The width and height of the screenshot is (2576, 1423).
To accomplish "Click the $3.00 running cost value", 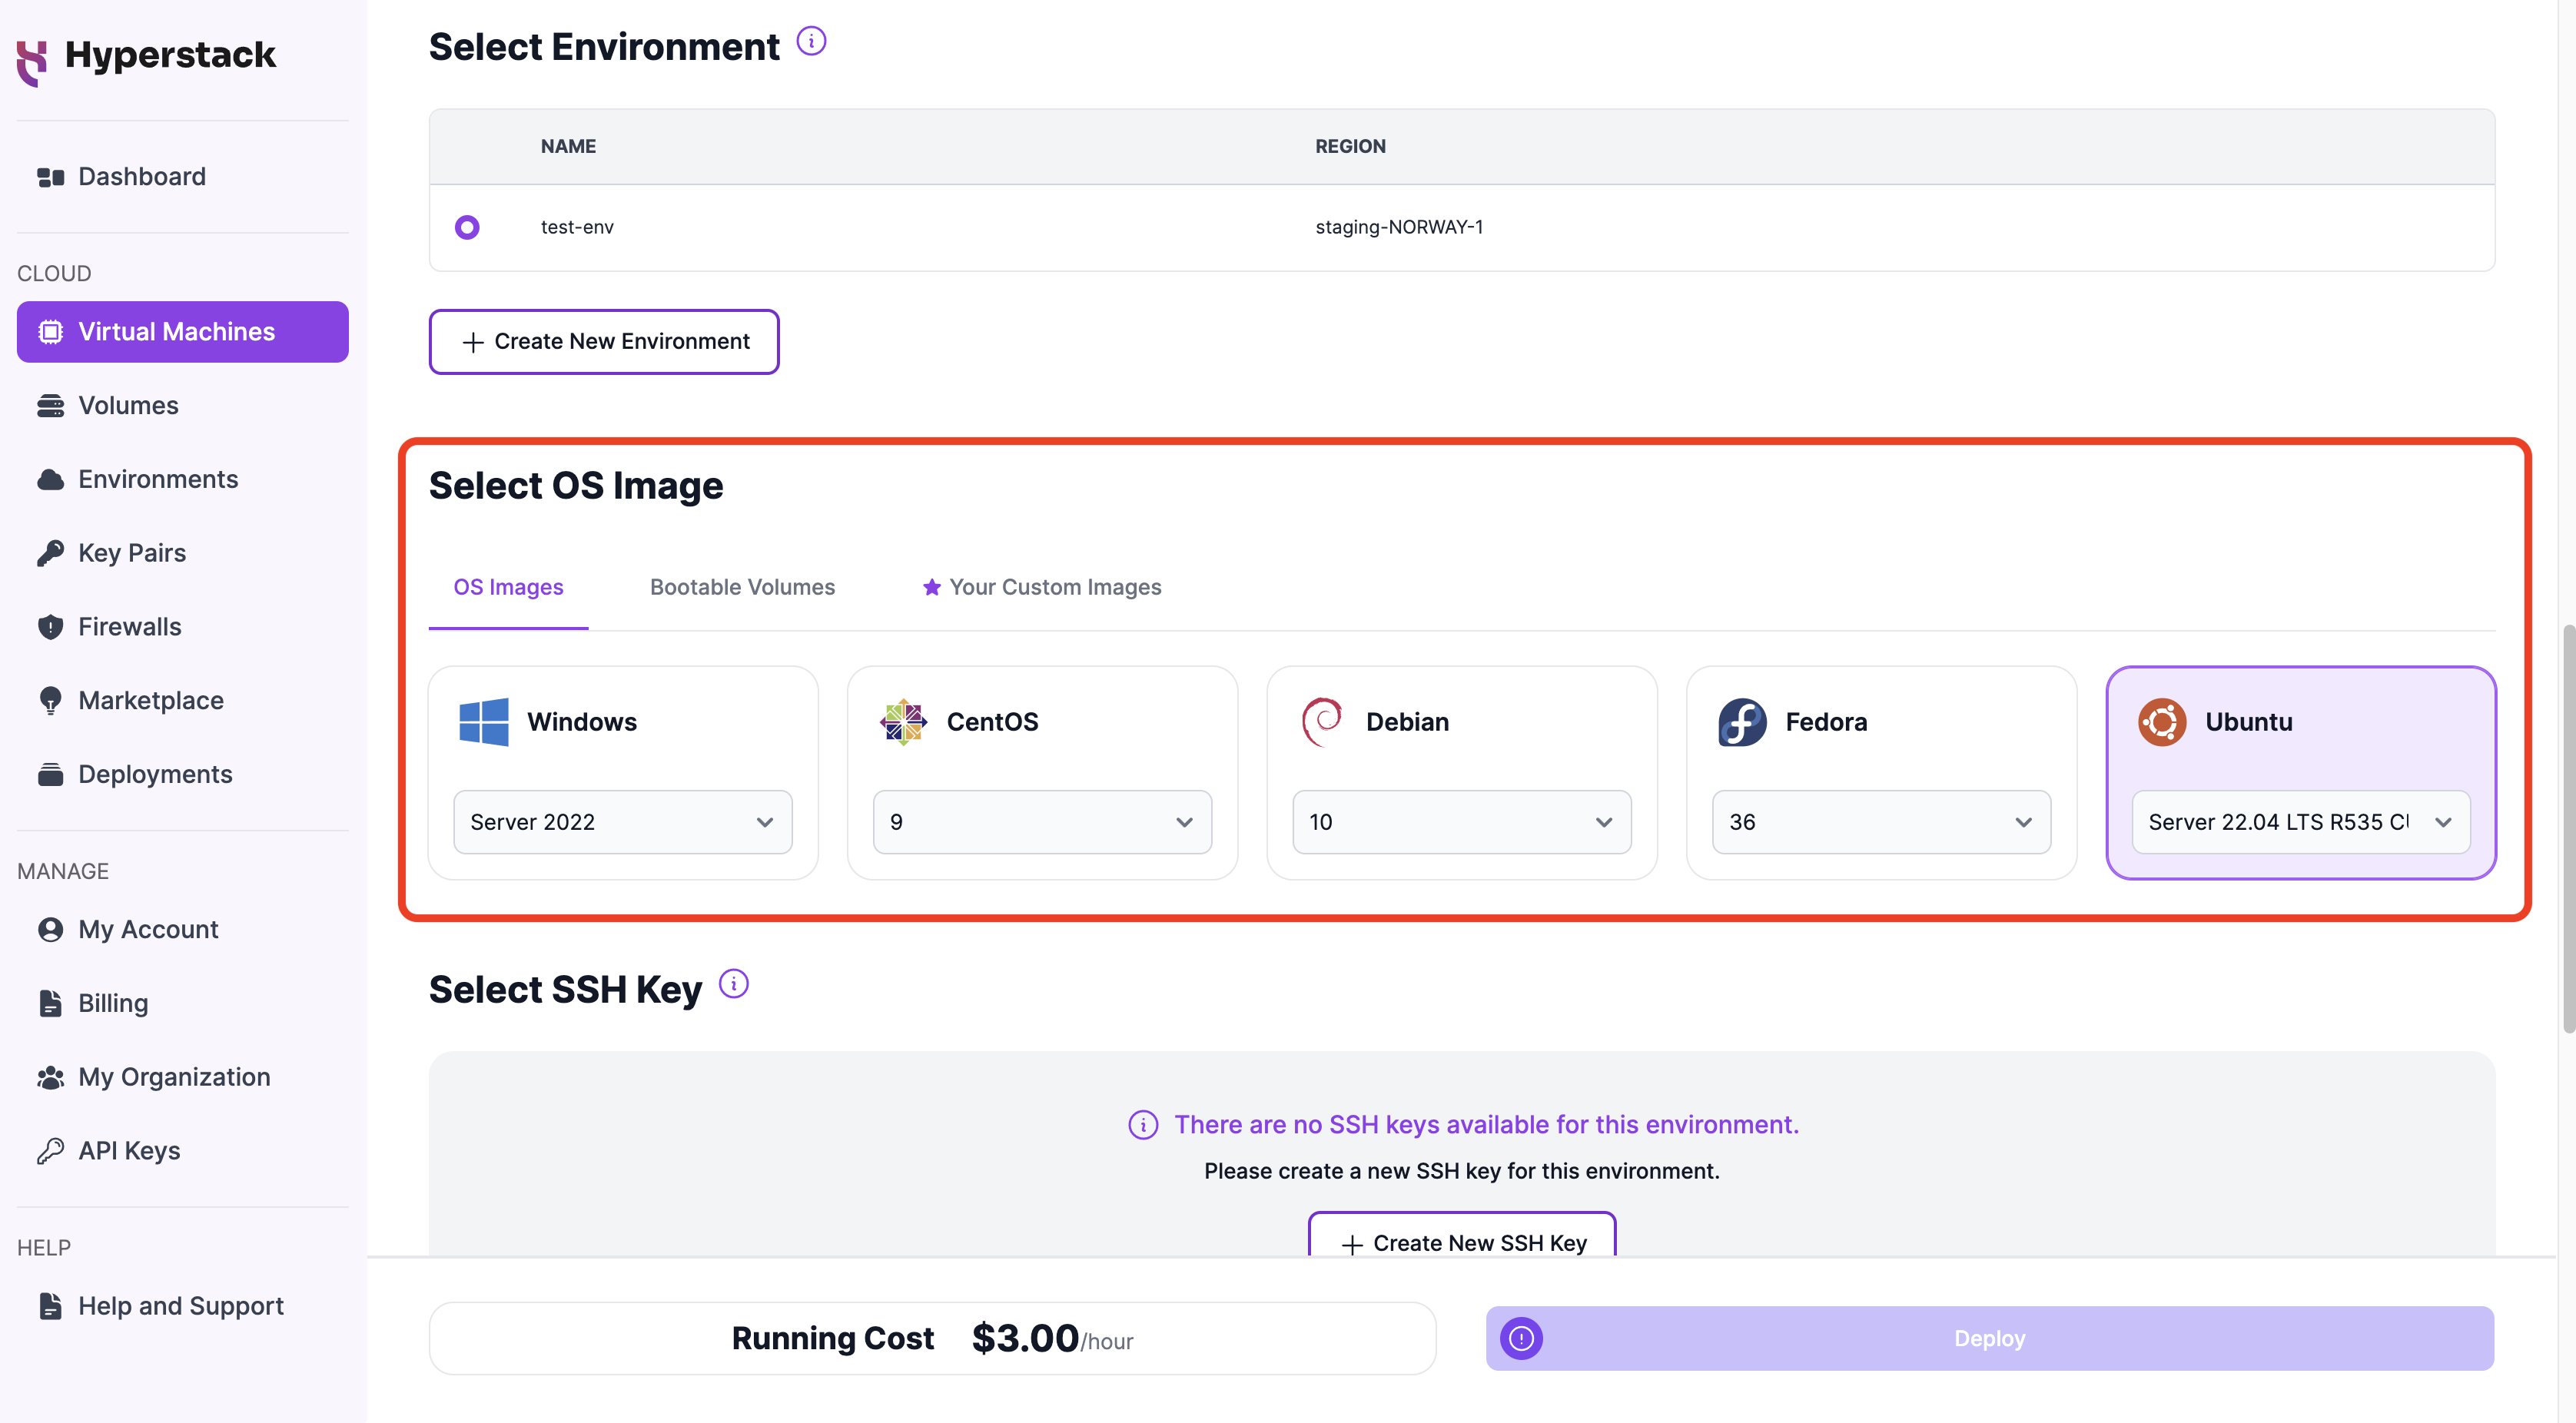I will [1025, 1338].
